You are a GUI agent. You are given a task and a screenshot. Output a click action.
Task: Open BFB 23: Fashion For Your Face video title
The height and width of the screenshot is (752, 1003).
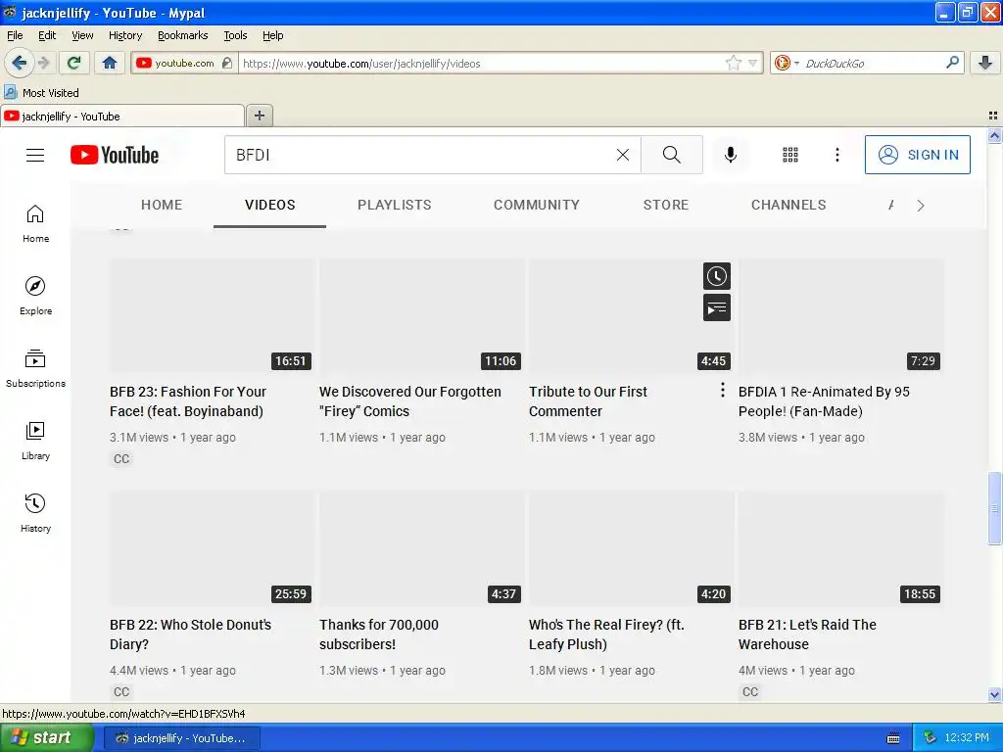[187, 401]
